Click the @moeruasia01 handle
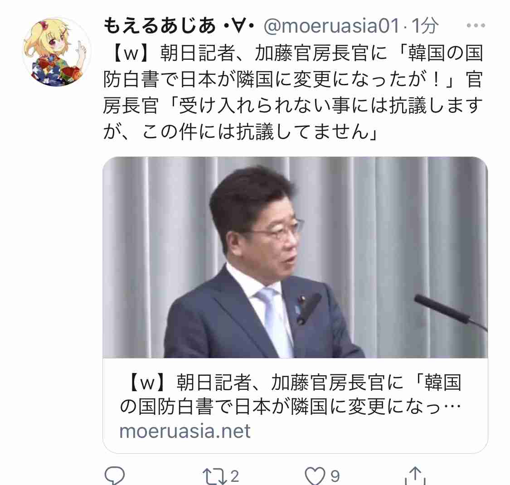 [331, 25]
